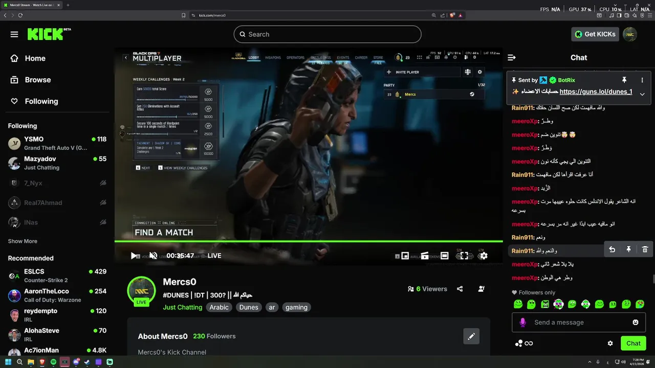This screenshot has width=655, height=368.
Task: Edit the About Mercs0 section
Action: [x=471, y=336]
